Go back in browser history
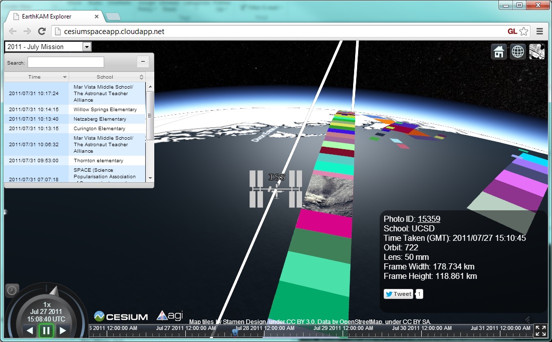 coord(13,32)
